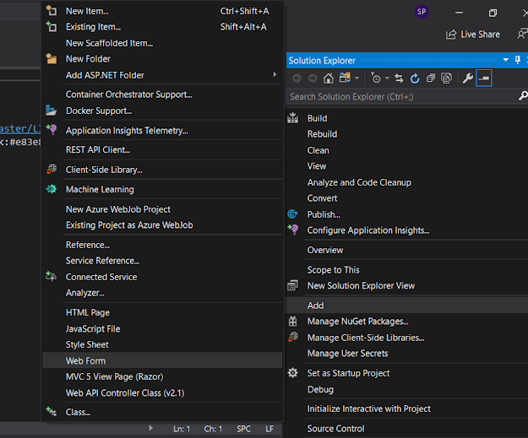
Task: Click the Manage NuGet Packages icon
Action: click(292, 322)
